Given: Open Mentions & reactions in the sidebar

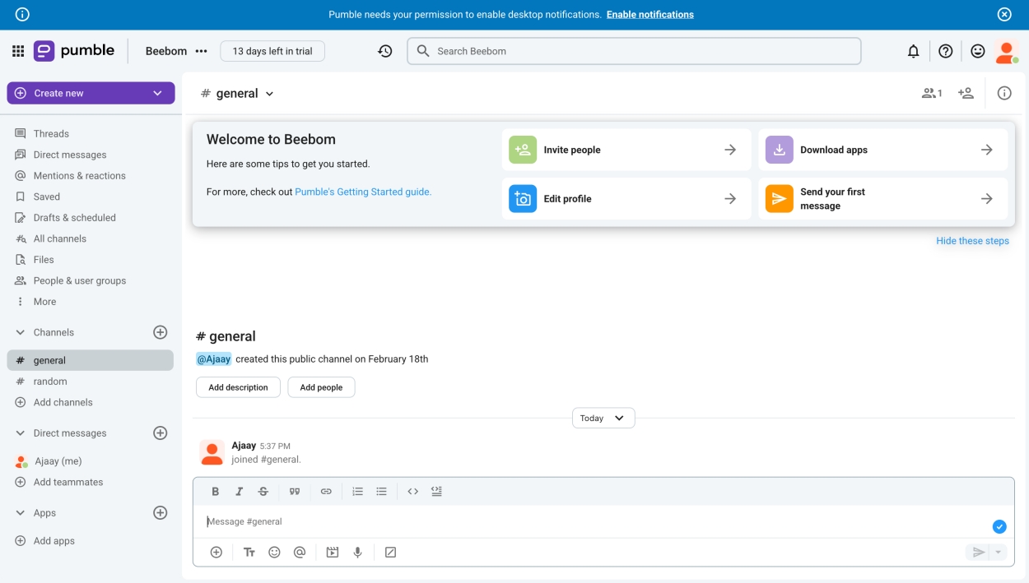Looking at the screenshot, I should click(x=79, y=175).
